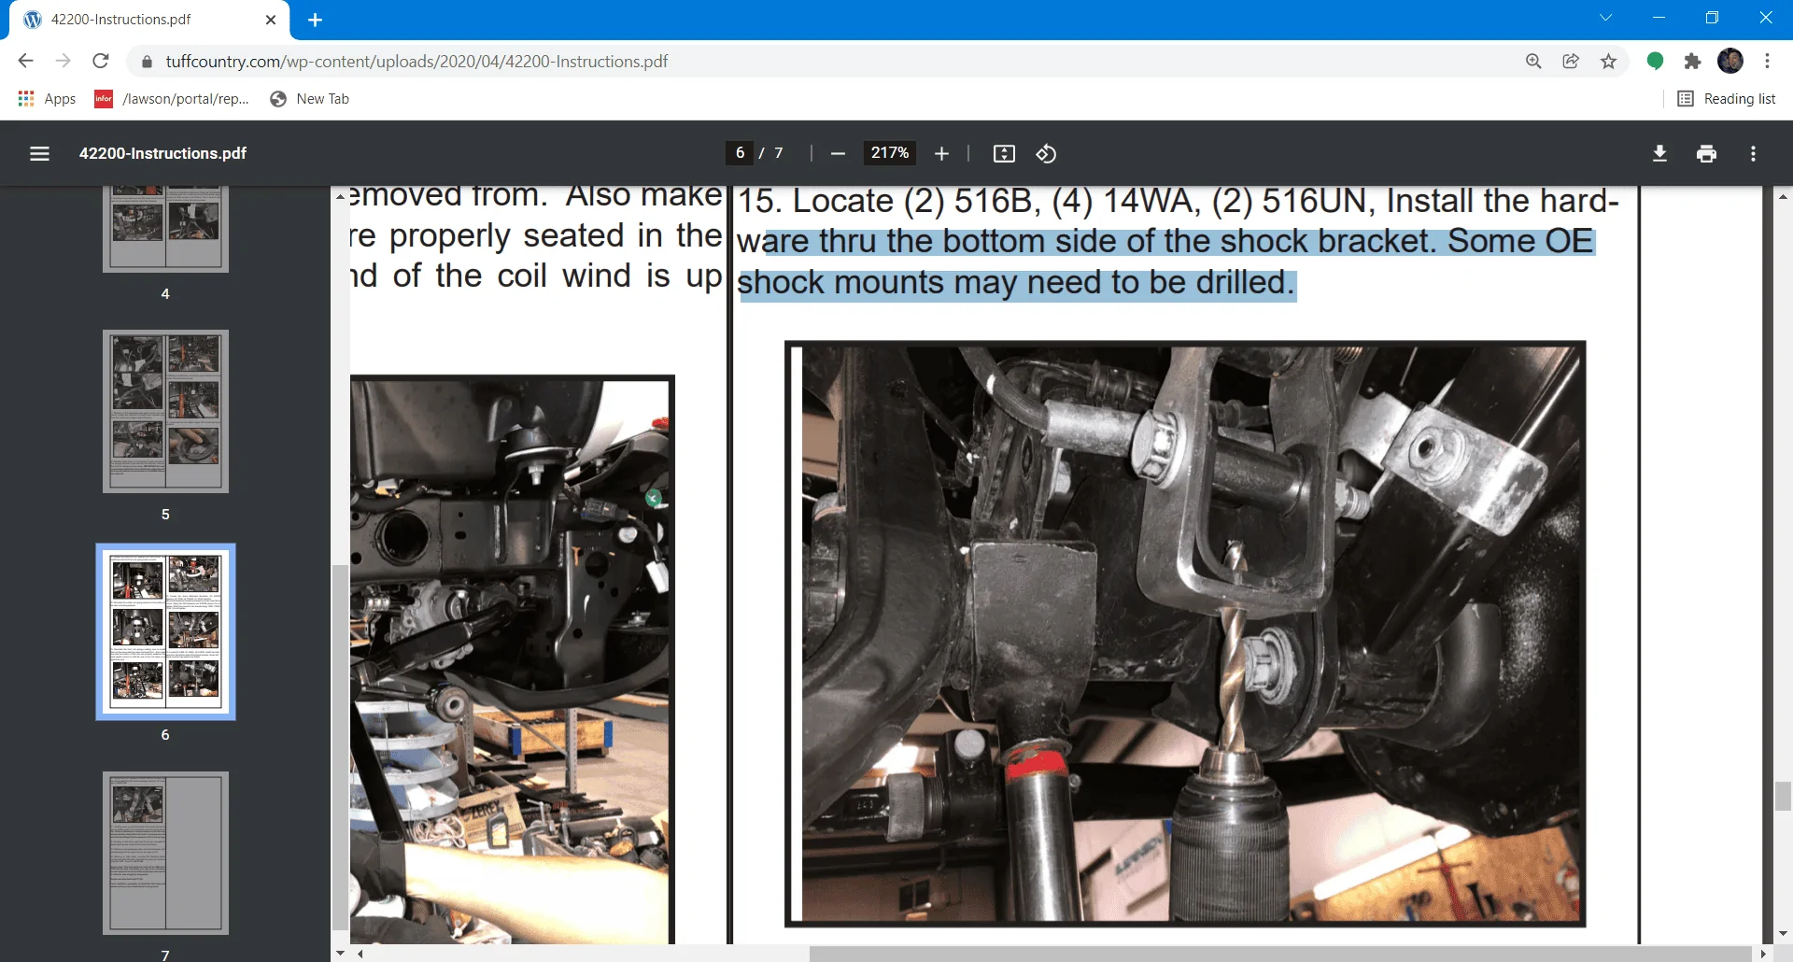Click the site padlock security icon

(x=147, y=62)
